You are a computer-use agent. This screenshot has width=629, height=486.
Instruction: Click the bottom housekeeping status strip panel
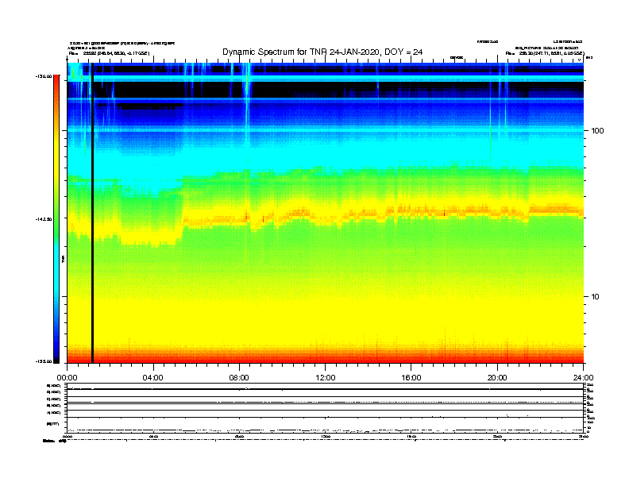tap(325, 407)
